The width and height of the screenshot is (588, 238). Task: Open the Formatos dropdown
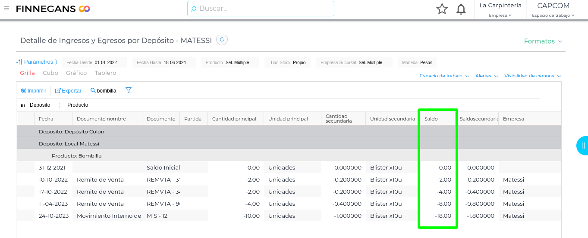pyautogui.click(x=543, y=41)
